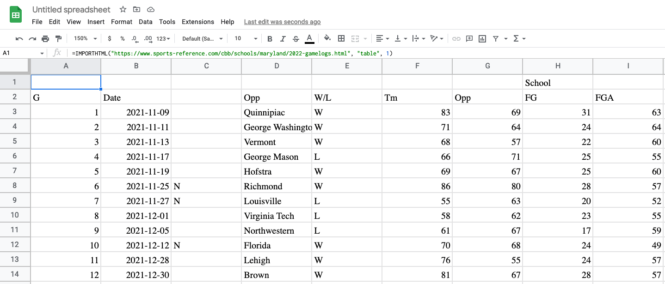Viewport: 665px width, 284px height.
Task: Open the Format menu
Action: (x=121, y=22)
